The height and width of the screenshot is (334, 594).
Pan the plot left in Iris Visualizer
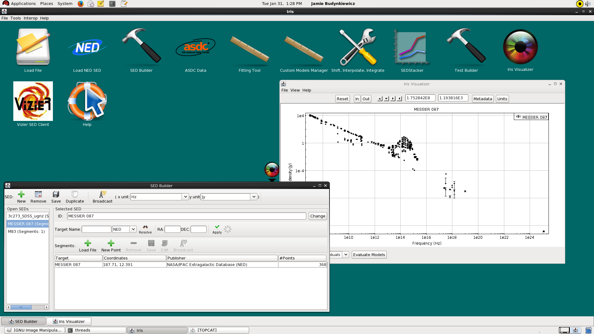point(399,99)
